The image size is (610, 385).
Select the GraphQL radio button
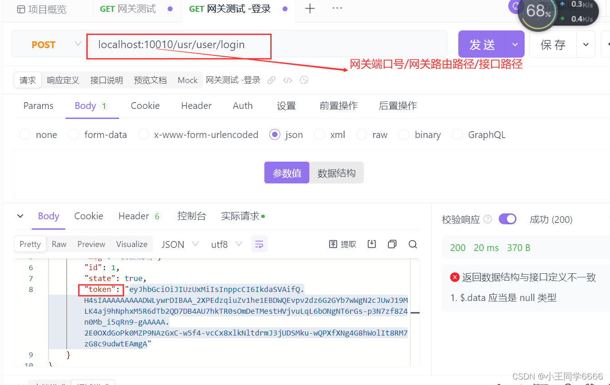click(x=457, y=134)
